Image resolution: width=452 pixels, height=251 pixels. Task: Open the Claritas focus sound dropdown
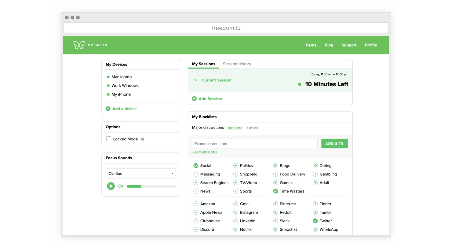141,174
